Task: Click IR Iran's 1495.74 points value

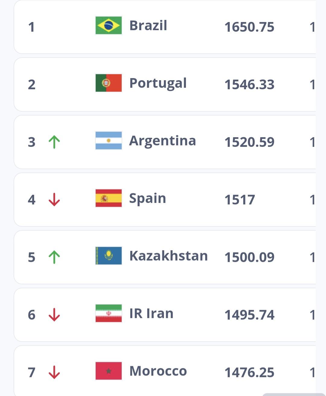Action: click(x=249, y=315)
